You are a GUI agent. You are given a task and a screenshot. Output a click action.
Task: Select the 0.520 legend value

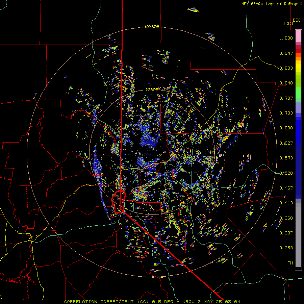tap(286, 173)
